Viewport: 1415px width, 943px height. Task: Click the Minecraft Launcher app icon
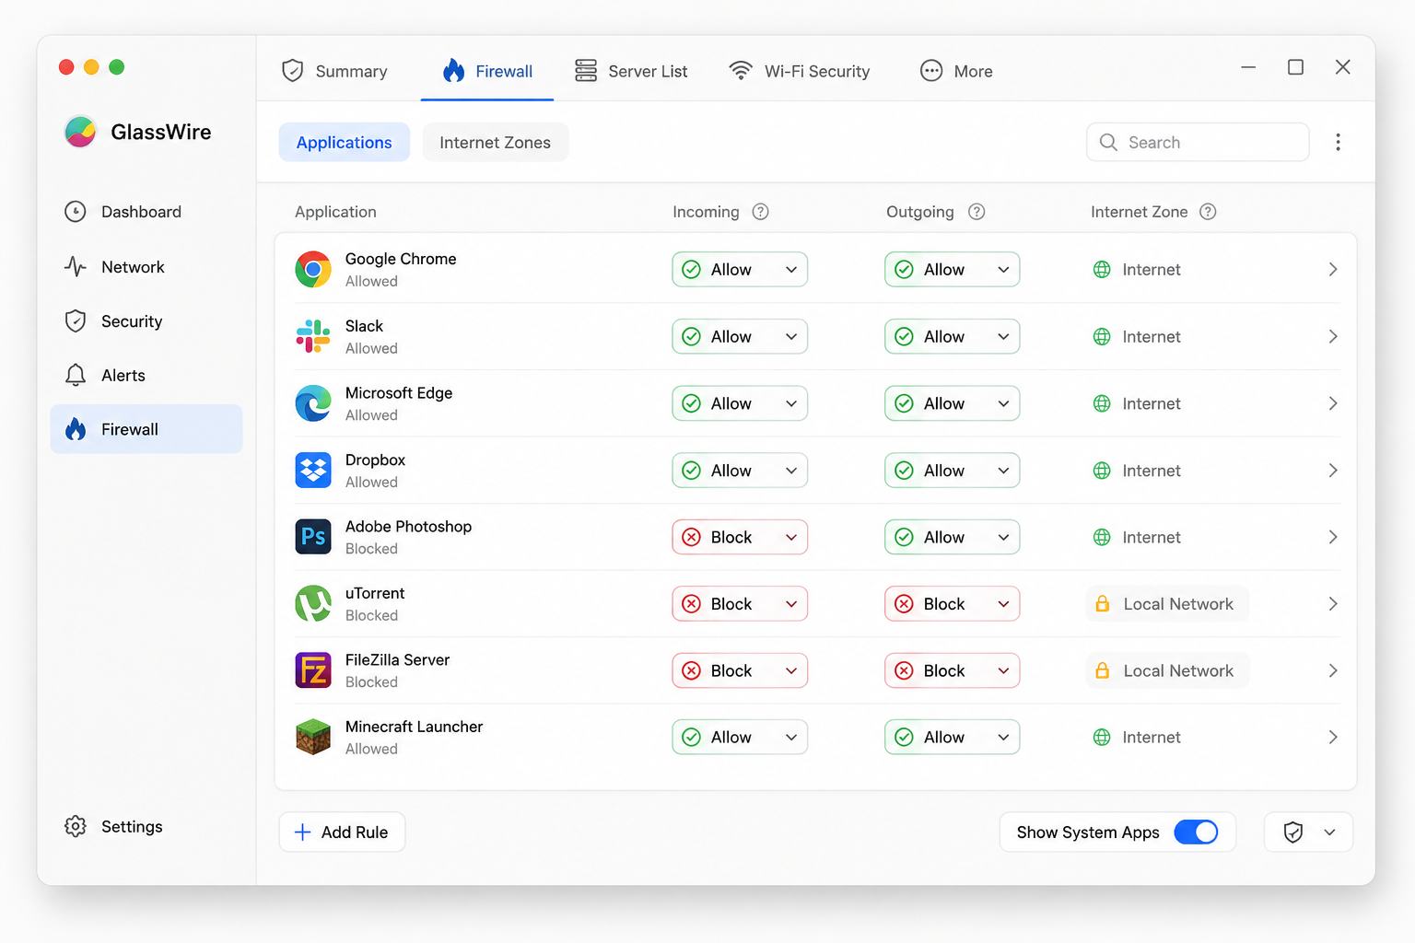tap(313, 737)
